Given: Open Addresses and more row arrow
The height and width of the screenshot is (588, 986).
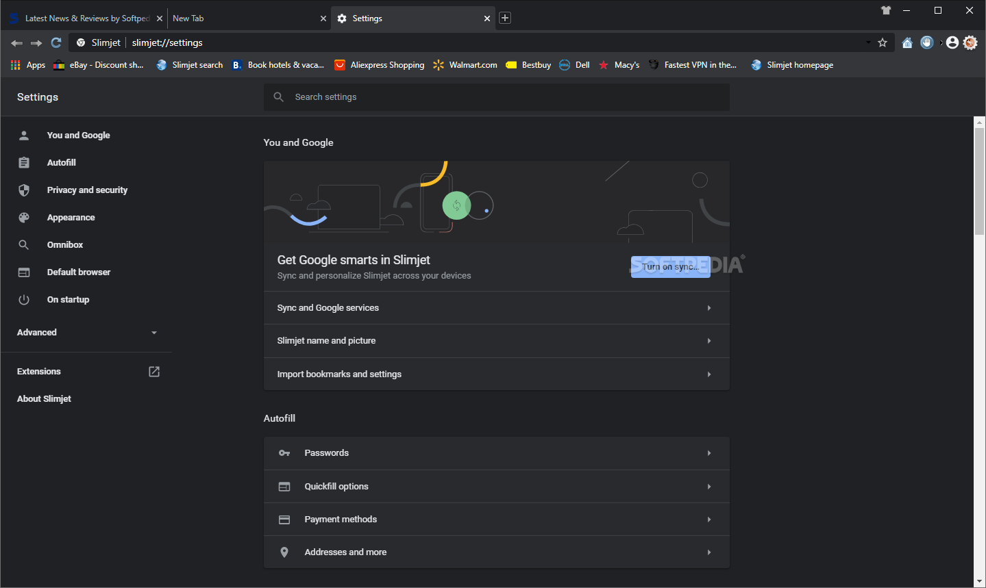Looking at the screenshot, I should tap(708, 552).
